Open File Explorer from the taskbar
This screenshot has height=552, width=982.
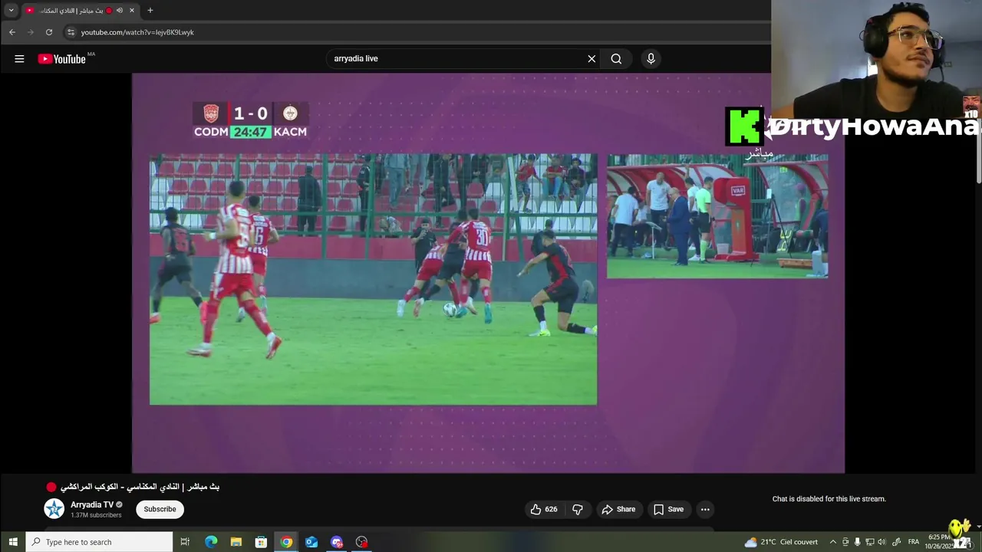click(x=236, y=542)
